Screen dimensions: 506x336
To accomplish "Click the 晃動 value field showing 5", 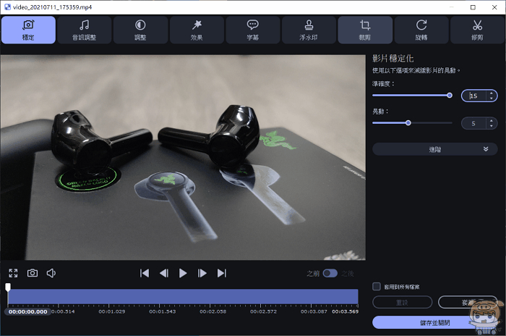I will [474, 124].
